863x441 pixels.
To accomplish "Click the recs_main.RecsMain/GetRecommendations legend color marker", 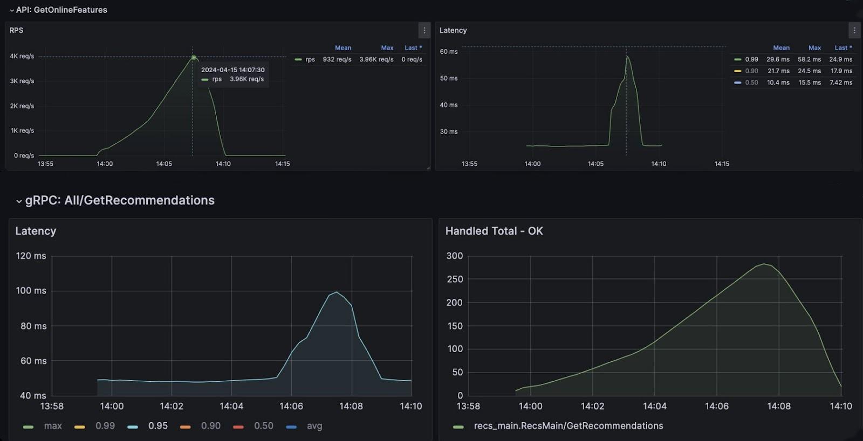I will click(458, 427).
